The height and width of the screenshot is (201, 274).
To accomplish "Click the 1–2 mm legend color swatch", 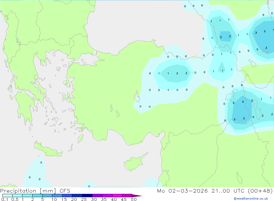I will coord(27,196).
